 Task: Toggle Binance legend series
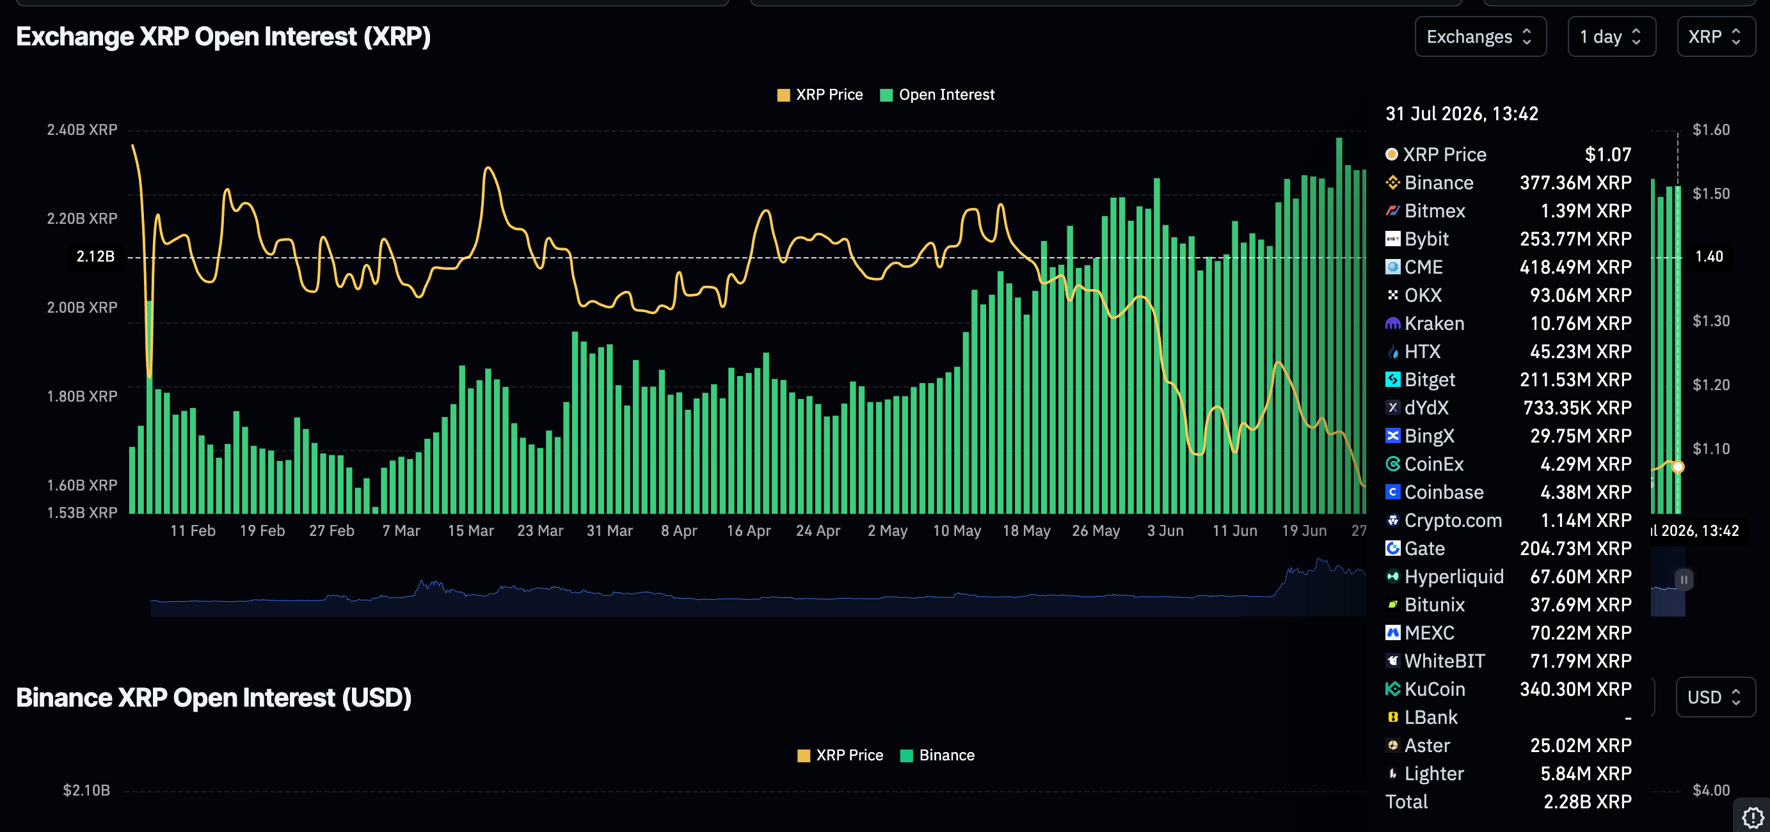(x=937, y=755)
